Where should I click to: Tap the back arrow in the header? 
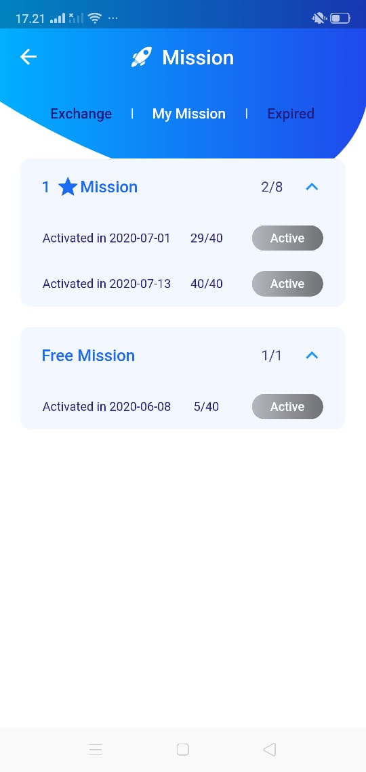(28, 57)
